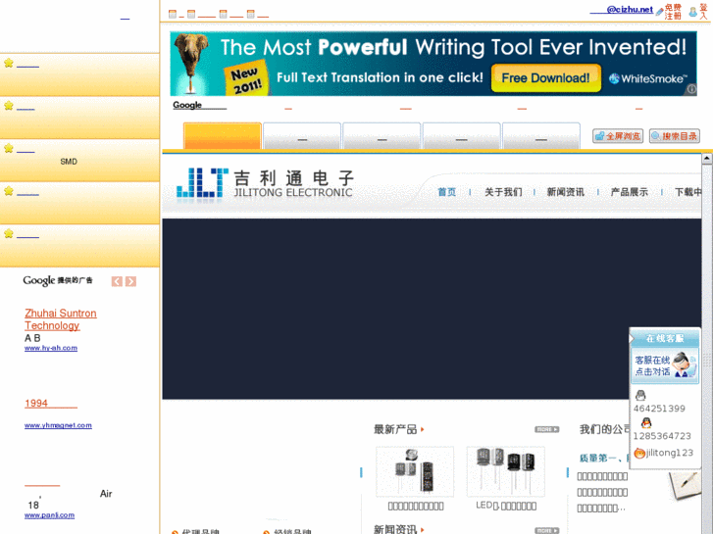713x534 pixels.
Task: Click the star icon in the SMD row
Action: tap(9, 148)
